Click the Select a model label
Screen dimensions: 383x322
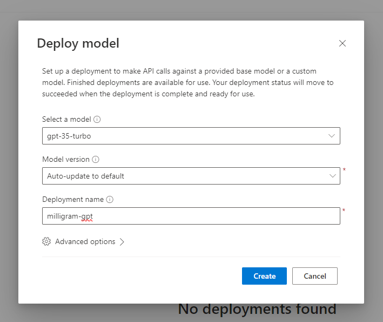click(x=66, y=120)
